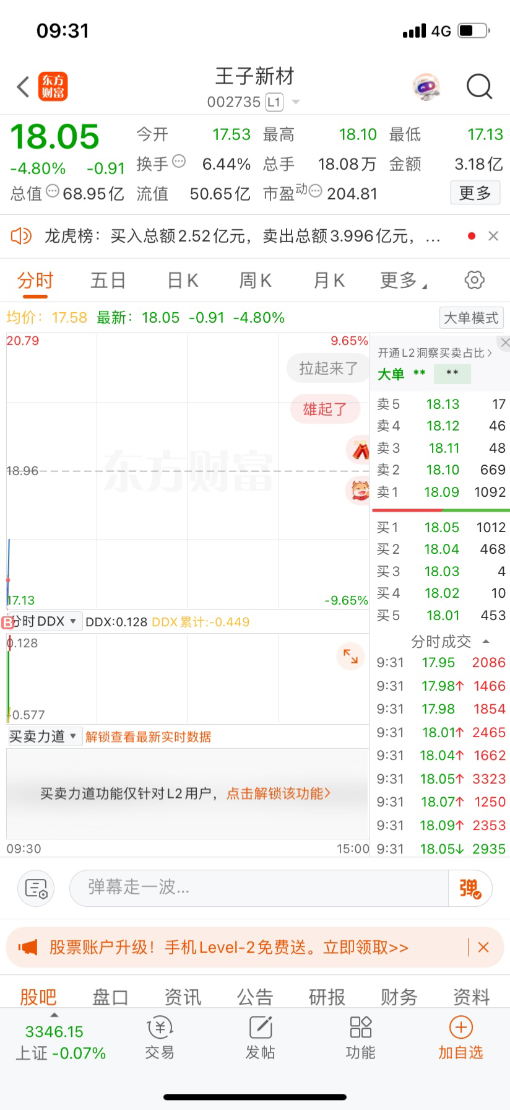The width and height of the screenshot is (510, 1110).
Task: Tap the 换手 info smiley icon
Action: [179, 162]
